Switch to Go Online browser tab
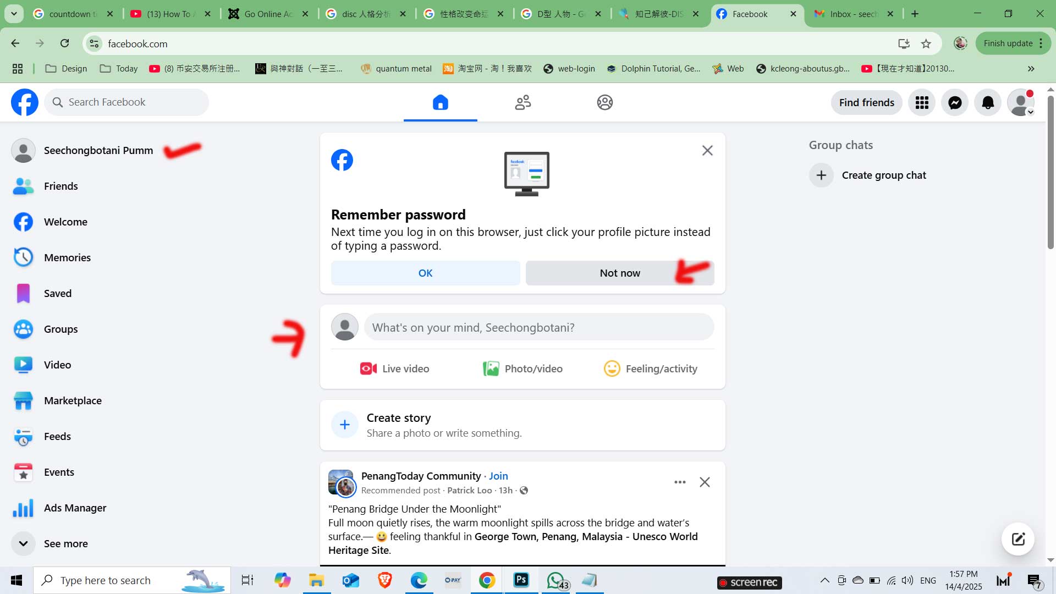This screenshot has height=594, width=1056. point(268,14)
